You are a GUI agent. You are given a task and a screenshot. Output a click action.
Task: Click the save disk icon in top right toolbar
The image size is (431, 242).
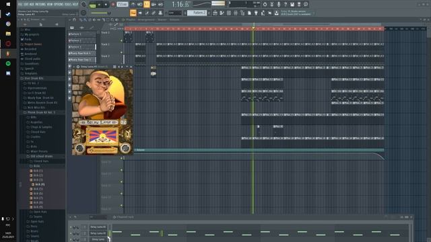click(x=292, y=5)
